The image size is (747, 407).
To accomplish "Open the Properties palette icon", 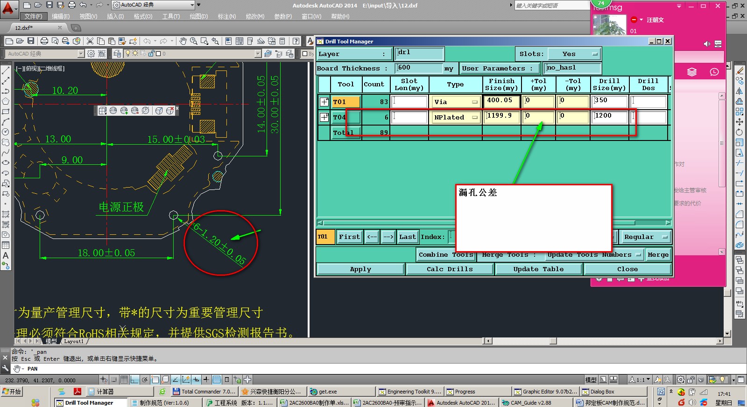I will tap(229, 41).
